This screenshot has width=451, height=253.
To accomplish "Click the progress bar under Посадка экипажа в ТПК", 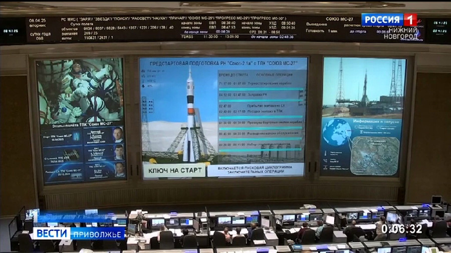I will click(x=260, y=117).
